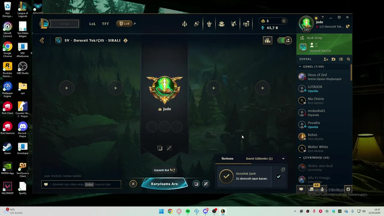
Task: Go back with the lobby arrow
Action: click(42, 40)
